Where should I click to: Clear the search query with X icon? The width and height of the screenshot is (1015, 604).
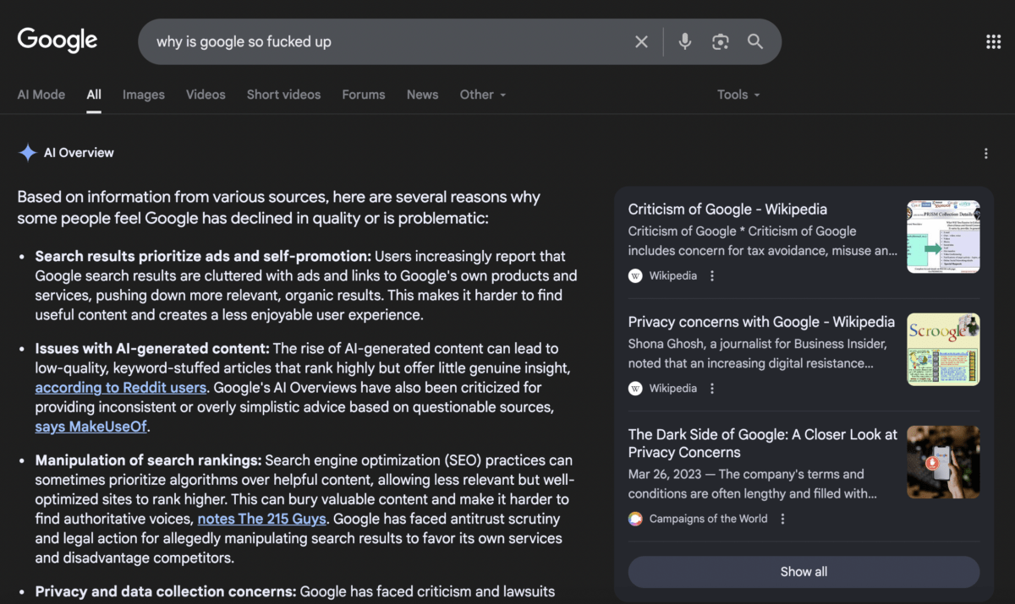(641, 41)
